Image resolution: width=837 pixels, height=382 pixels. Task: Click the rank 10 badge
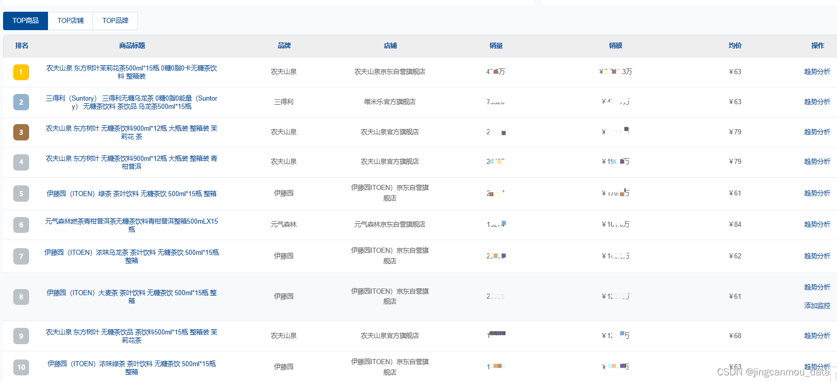click(21, 367)
